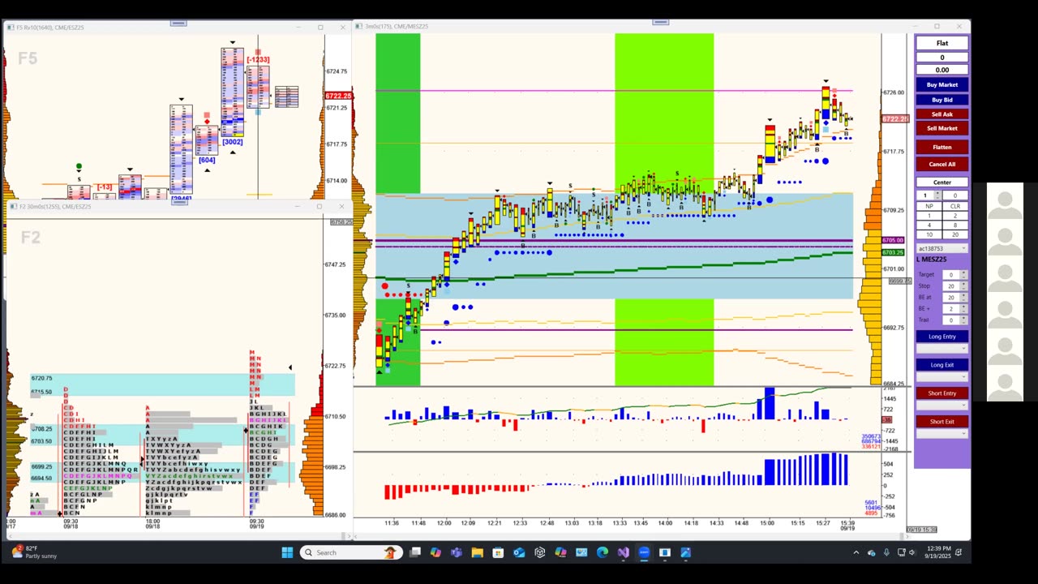Flatten the current position
This screenshot has width=1038, height=584.
941,147
